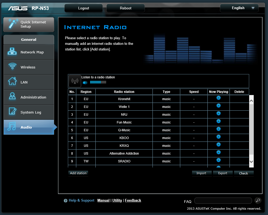Click the station list scrollbar down arrow
This screenshot has height=215, width=268.
(251, 162)
